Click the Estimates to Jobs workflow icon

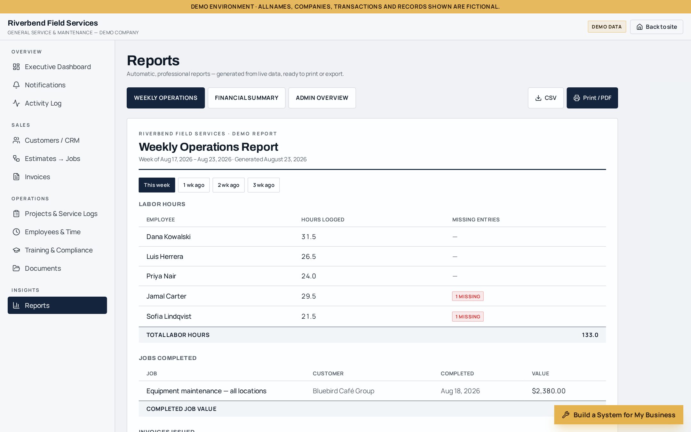click(16, 158)
